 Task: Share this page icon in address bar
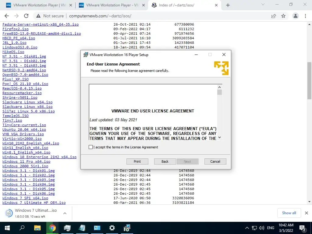coord(274,16)
